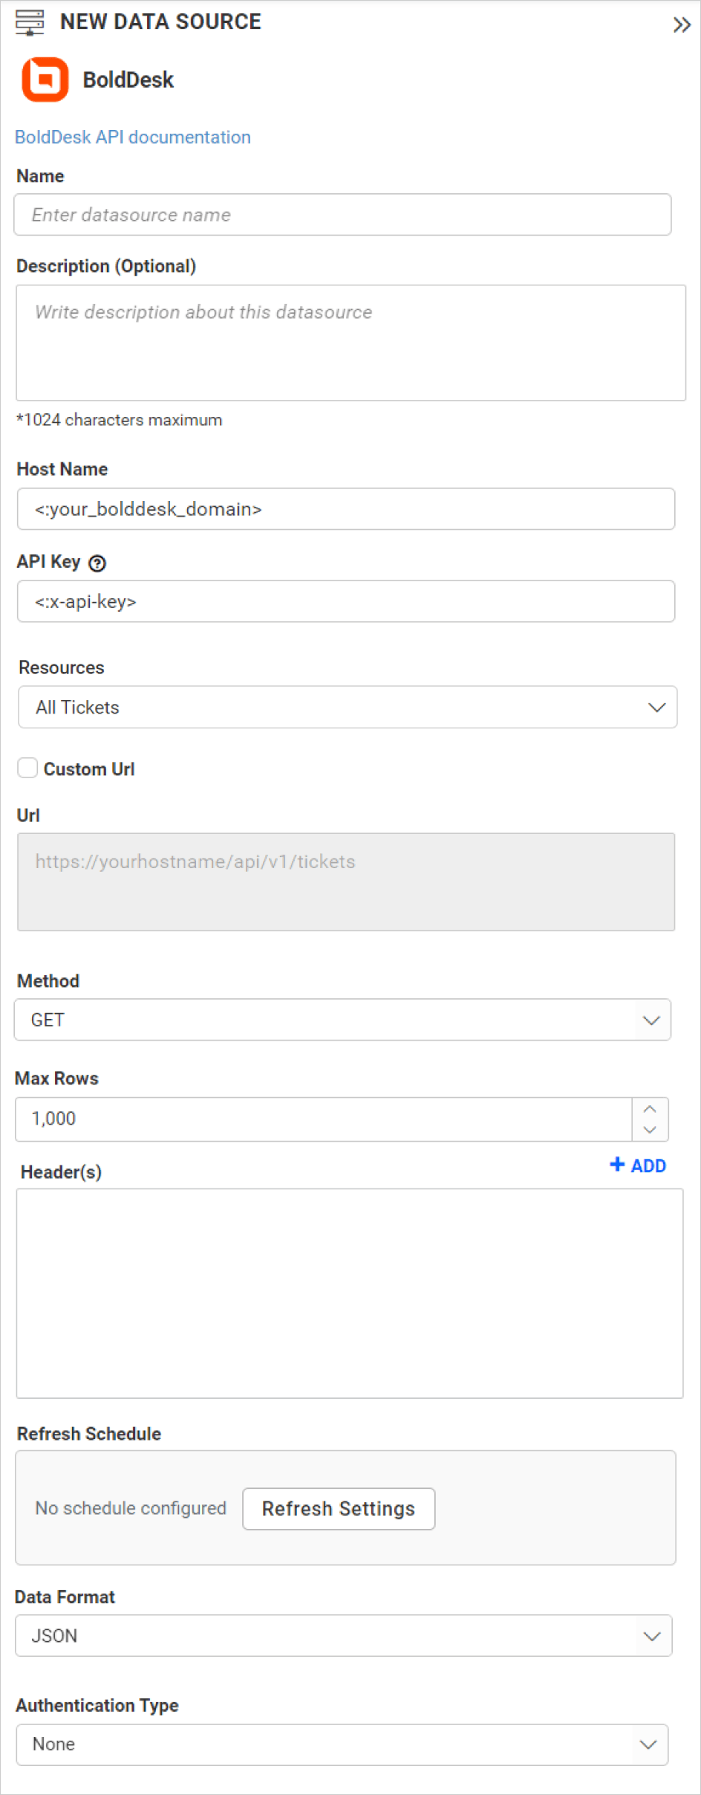Increase Max Rows with up arrow
Screen dimensions: 701x1795
pyautogui.click(x=650, y=1109)
